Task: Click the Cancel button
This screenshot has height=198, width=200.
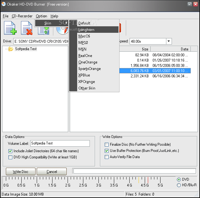Action: pos(52,171)
